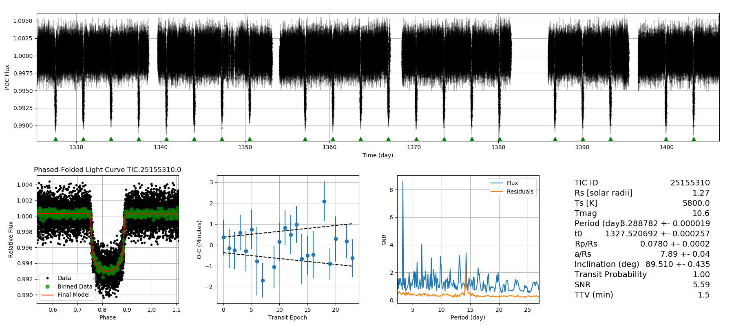Click the red line sample beside "Final Model"
Viewport: 734px width, 326px height.
point(47,295)
